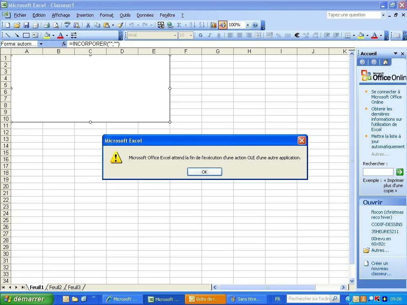Toggle Center alignment formatting
407x305 pixels.
(240, 35)
